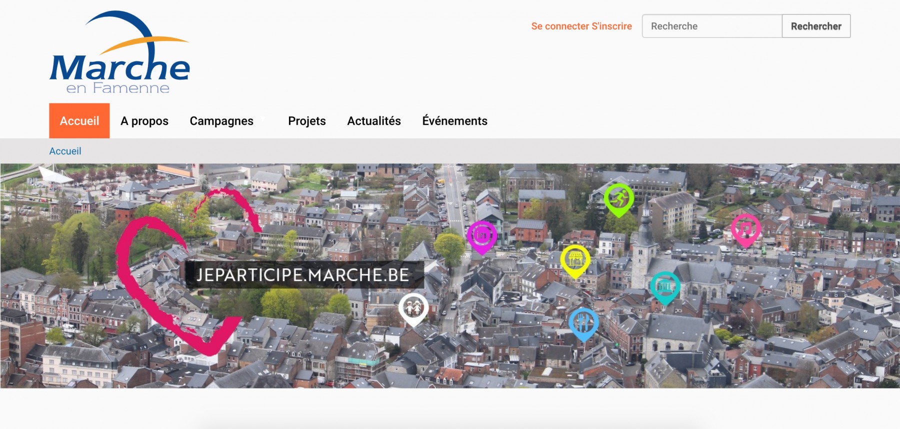Click the pink heart on the aerial photo
This screenshot has height=429, width=900.
coord(187,272)
